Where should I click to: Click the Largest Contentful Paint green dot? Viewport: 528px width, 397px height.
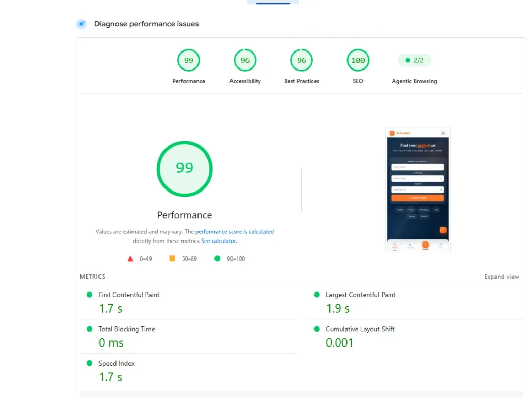[317, 295]
